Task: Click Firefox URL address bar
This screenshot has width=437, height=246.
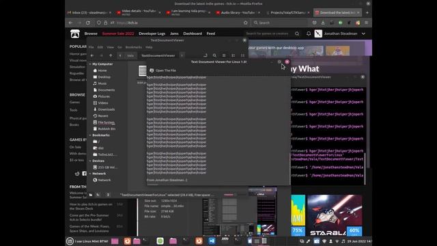Action: [x=173, y=23]
